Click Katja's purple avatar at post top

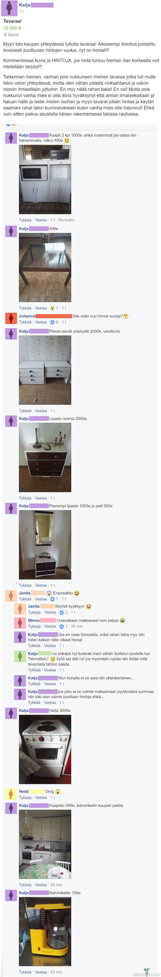(x=9, y=8)
